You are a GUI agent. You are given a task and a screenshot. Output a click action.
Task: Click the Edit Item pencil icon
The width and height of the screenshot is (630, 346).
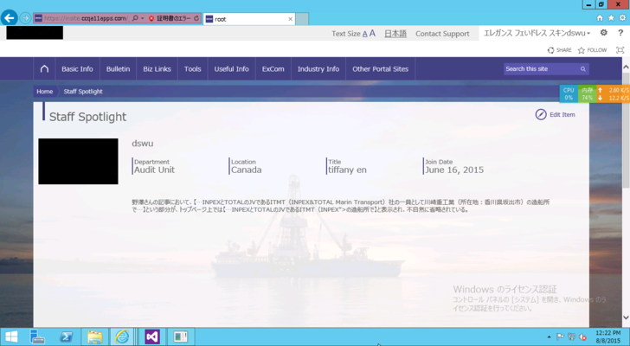[x=541, y=114]
